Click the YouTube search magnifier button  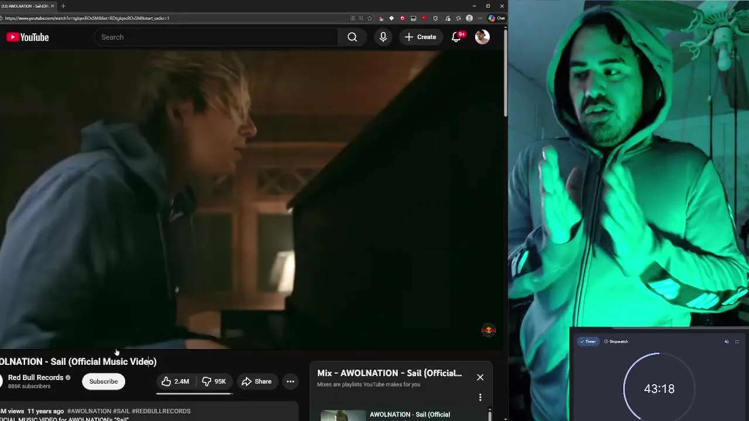click(x=352, y=37)
